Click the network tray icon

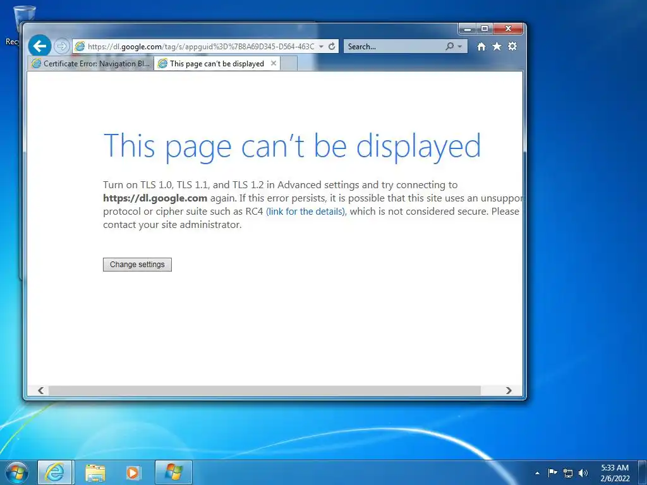(568, 473)
